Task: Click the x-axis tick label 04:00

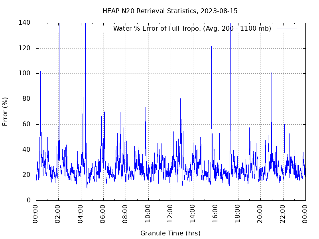Action: pos(80,214)
